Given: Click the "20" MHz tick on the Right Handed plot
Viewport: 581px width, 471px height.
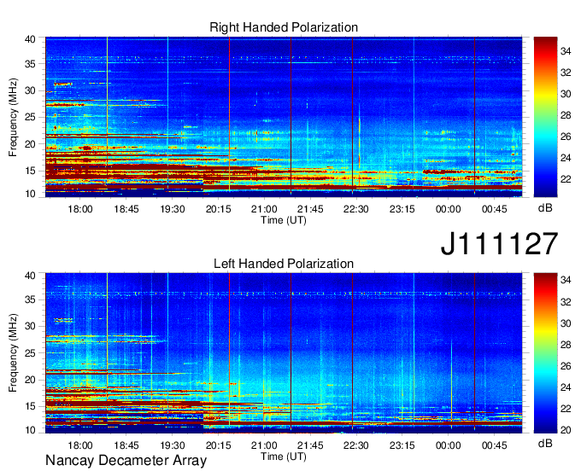Looking at the screenshot, I should pyautogui.click(x=30, y=144).
